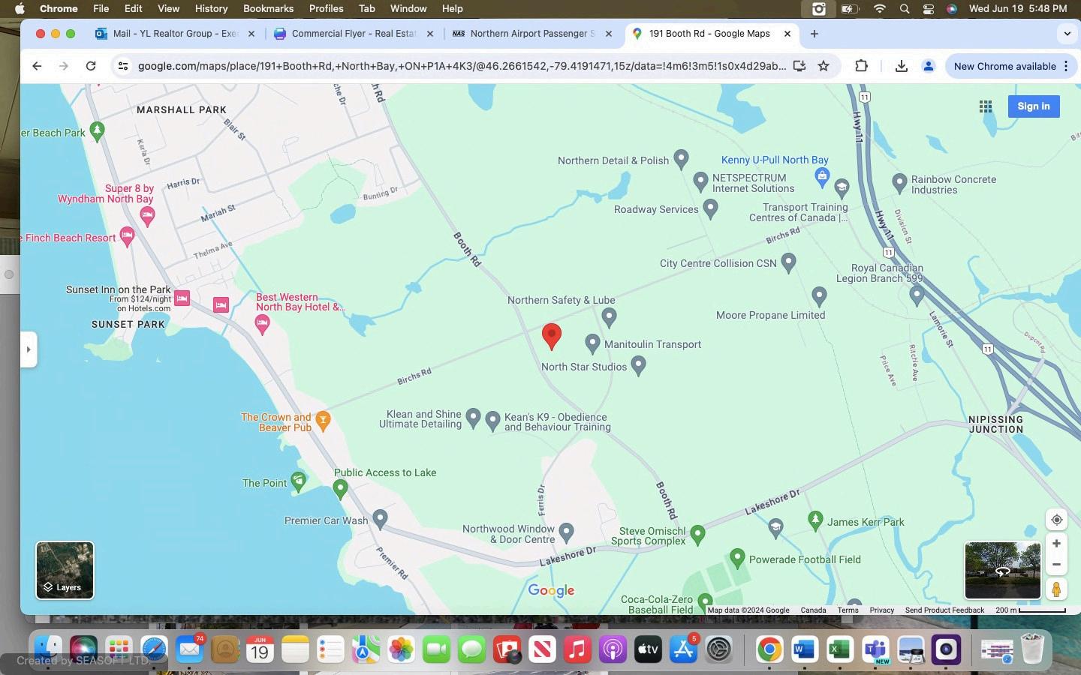The height and width of the screenshot is (675, 1081).
Task: Open the History menu
Action: tap(211, 8)
